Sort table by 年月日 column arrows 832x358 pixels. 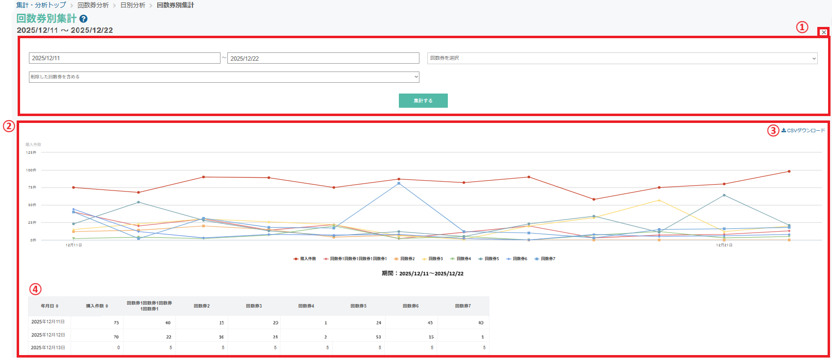pos(57,306)
